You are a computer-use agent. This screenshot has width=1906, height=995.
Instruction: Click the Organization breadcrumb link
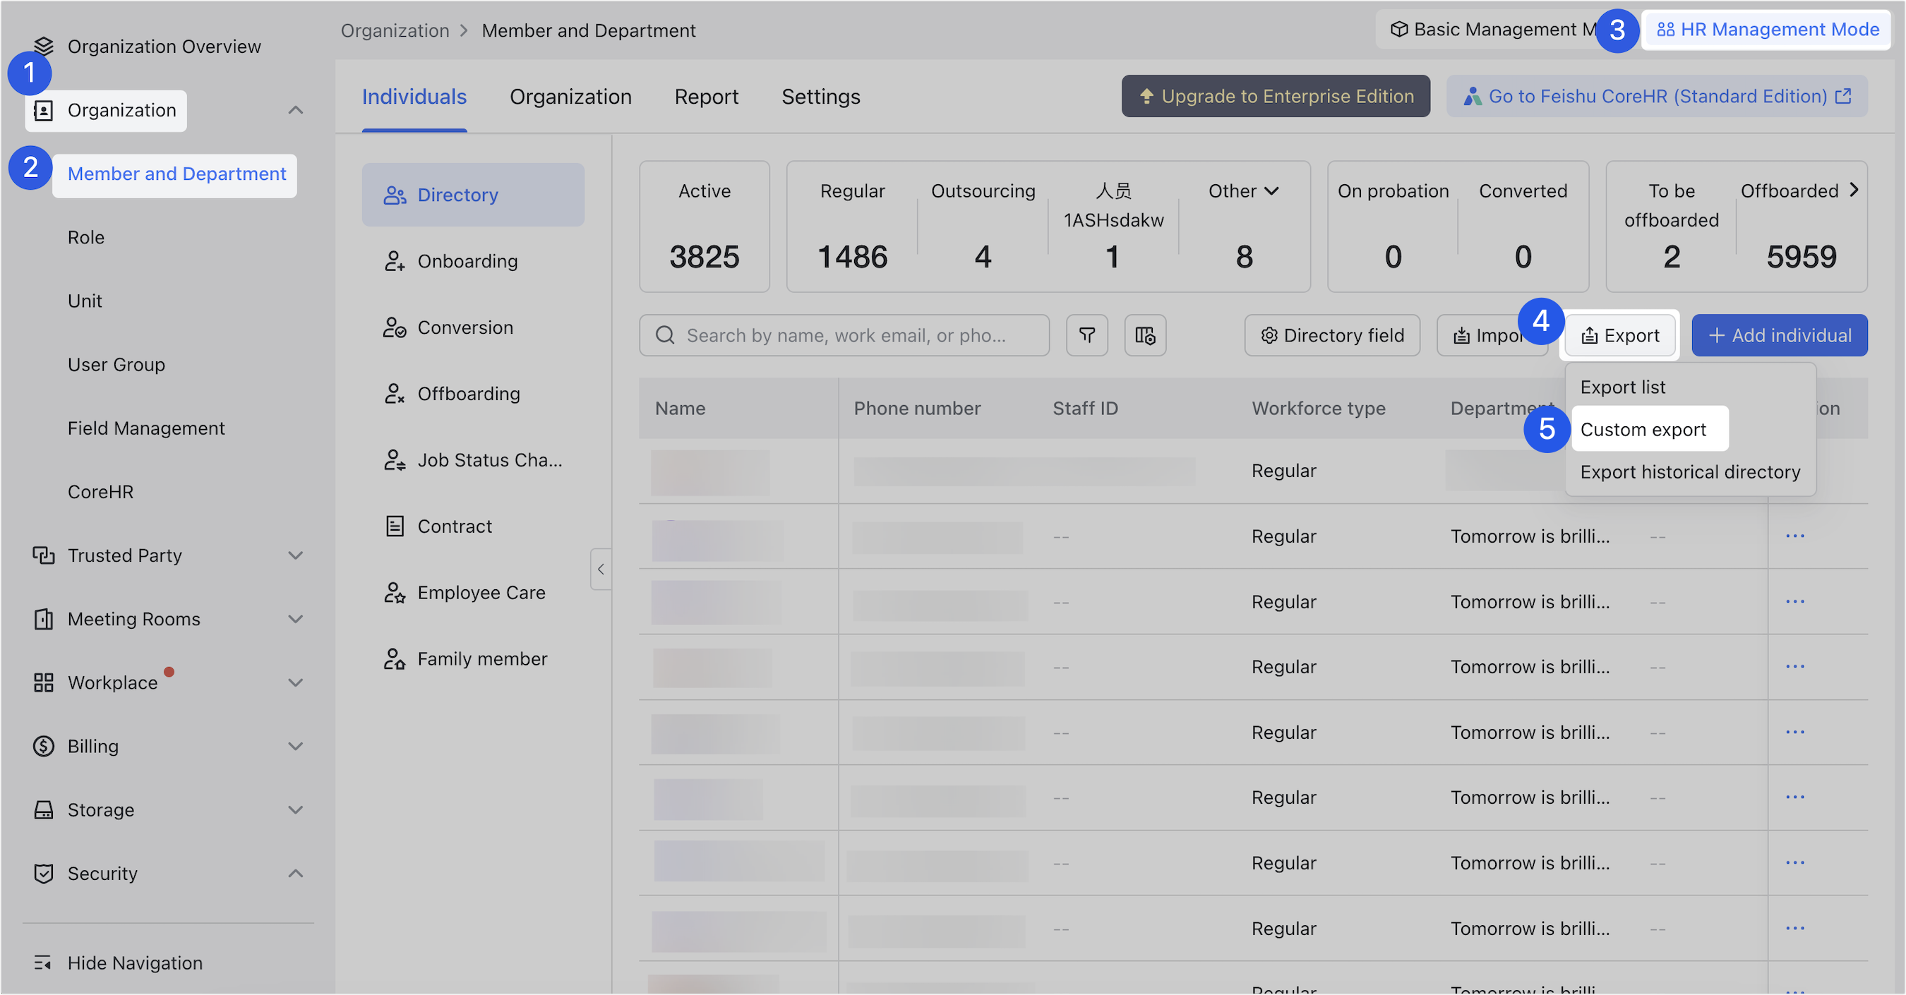(x=395, y=30)
